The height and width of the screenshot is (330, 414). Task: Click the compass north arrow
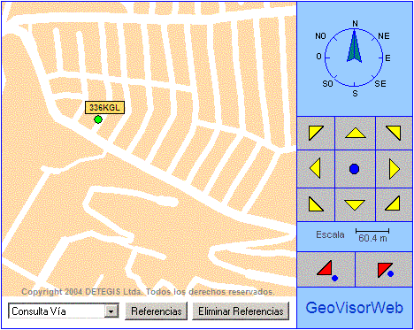point(354,46)
